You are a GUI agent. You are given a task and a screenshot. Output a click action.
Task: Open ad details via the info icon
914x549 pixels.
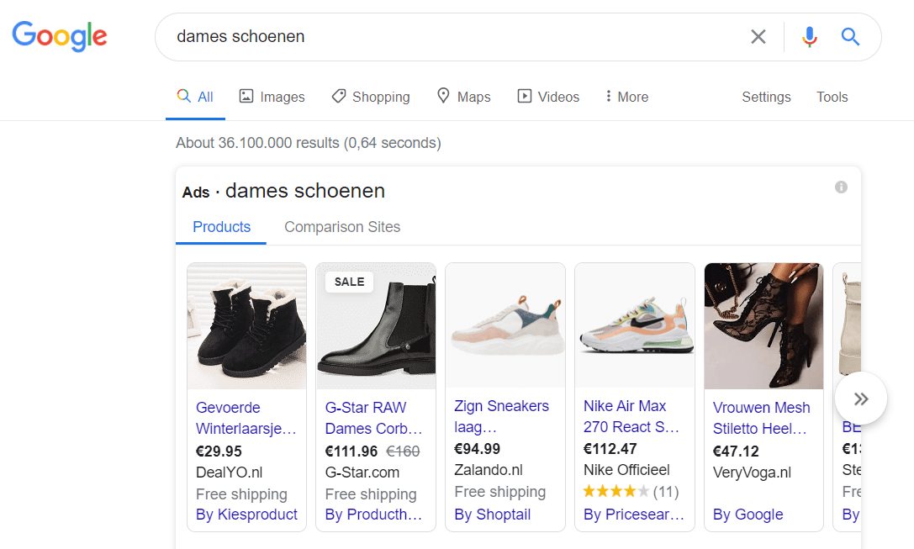841,187
